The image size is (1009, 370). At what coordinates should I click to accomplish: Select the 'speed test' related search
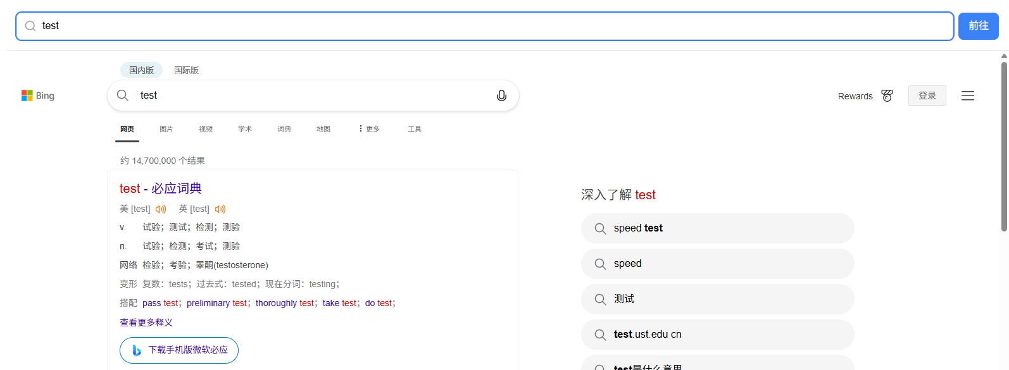[717, 228]
